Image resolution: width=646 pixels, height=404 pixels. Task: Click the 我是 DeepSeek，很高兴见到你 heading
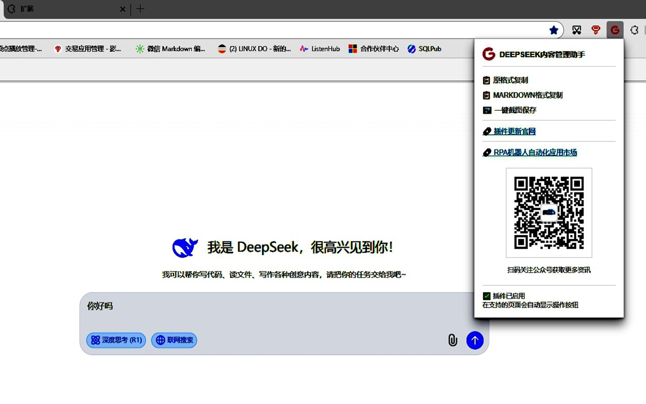tap(300, 247)
